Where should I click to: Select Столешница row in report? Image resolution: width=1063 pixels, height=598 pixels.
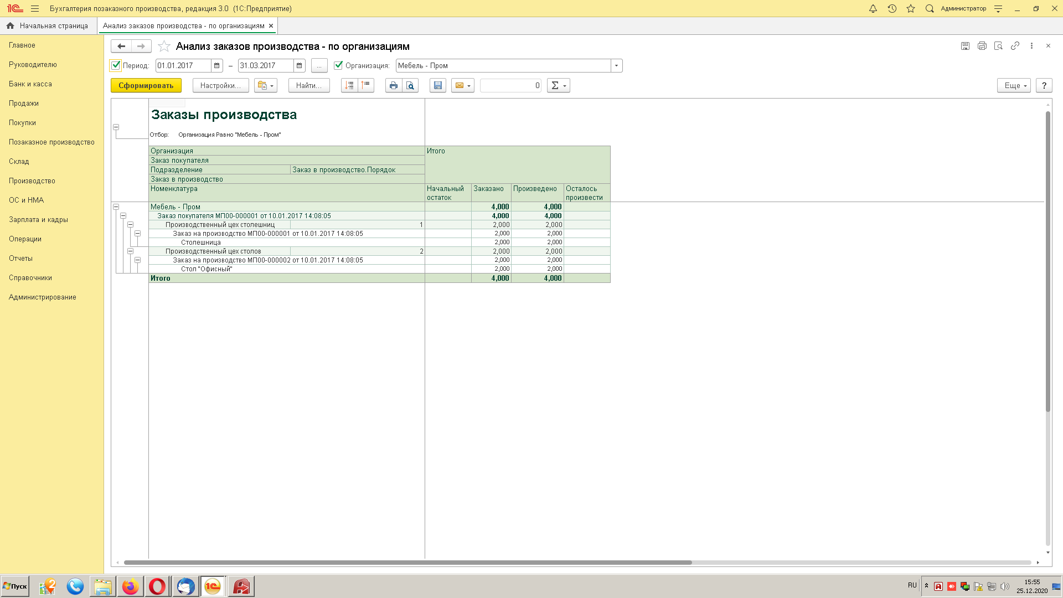coord(379,242)
